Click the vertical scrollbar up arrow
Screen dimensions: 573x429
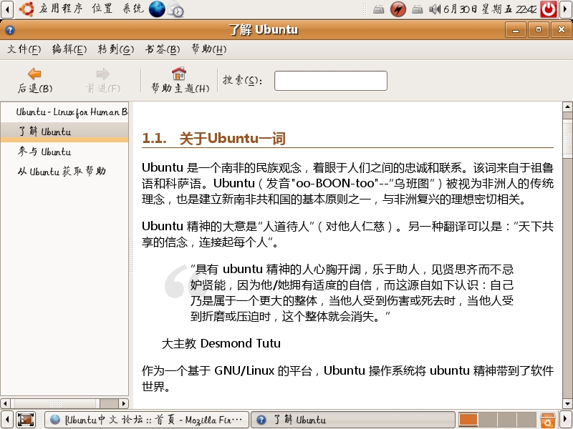[x=567, y=107]
